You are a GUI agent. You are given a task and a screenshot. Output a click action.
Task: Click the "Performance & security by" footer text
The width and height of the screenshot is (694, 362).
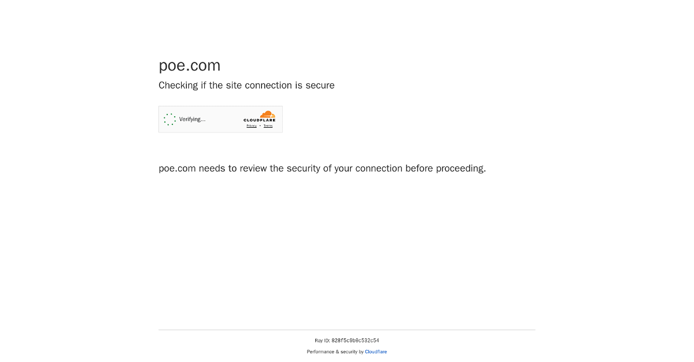(x=335, y=352)
